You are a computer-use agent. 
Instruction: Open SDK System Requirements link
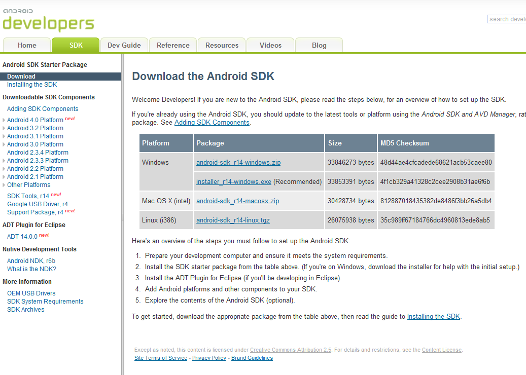click(45, 302)
